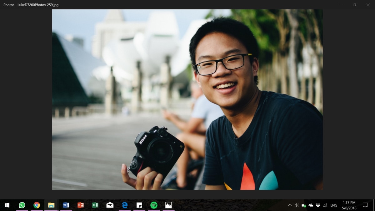The height and width of the screenshot is (211, 375).
Task: Expand the hidden system tray icons
Action: [290, 205]
